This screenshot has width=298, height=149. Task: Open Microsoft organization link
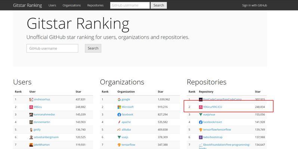point(127,107)
